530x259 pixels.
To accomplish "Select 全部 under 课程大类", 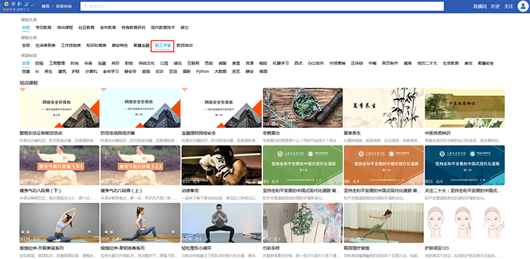I will click(26, 27).
